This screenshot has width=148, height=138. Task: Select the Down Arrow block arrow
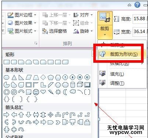[x=29, y=115]
